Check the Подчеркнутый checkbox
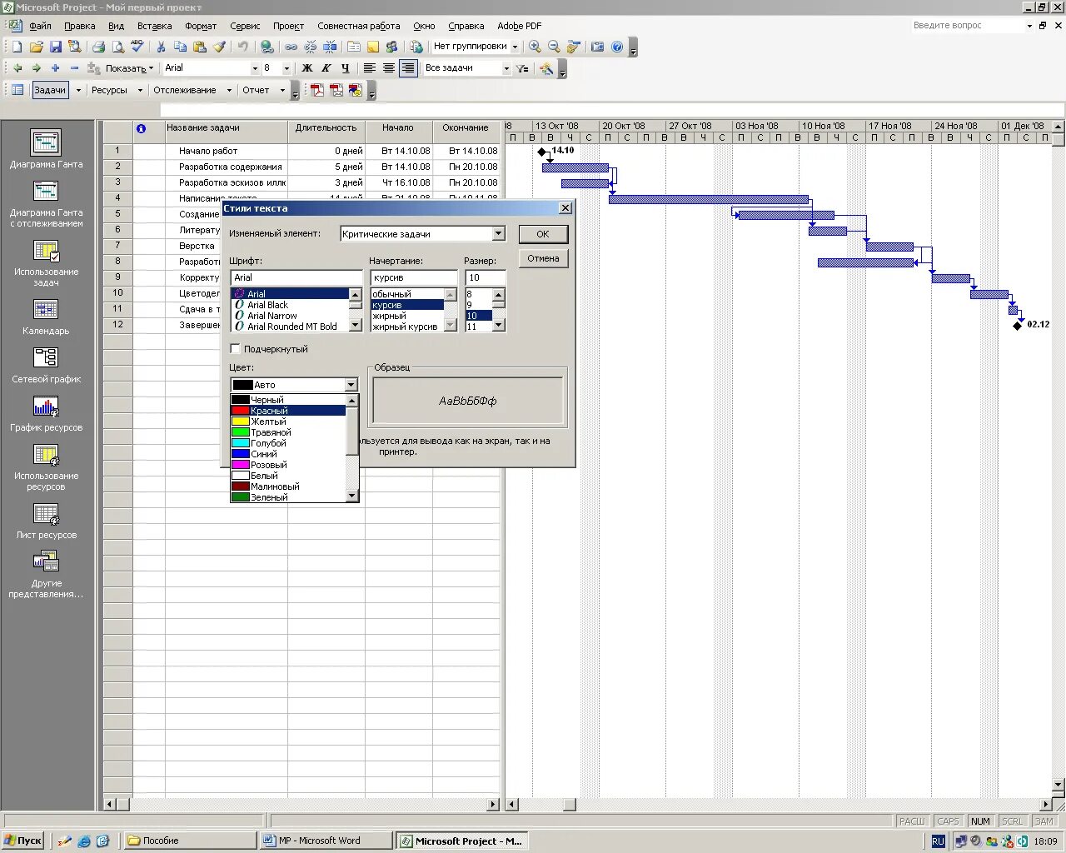This screenshot has width=1066, height=853. (x=235, y=349)
